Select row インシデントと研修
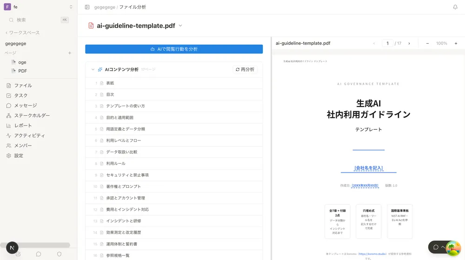 point(174,221)
